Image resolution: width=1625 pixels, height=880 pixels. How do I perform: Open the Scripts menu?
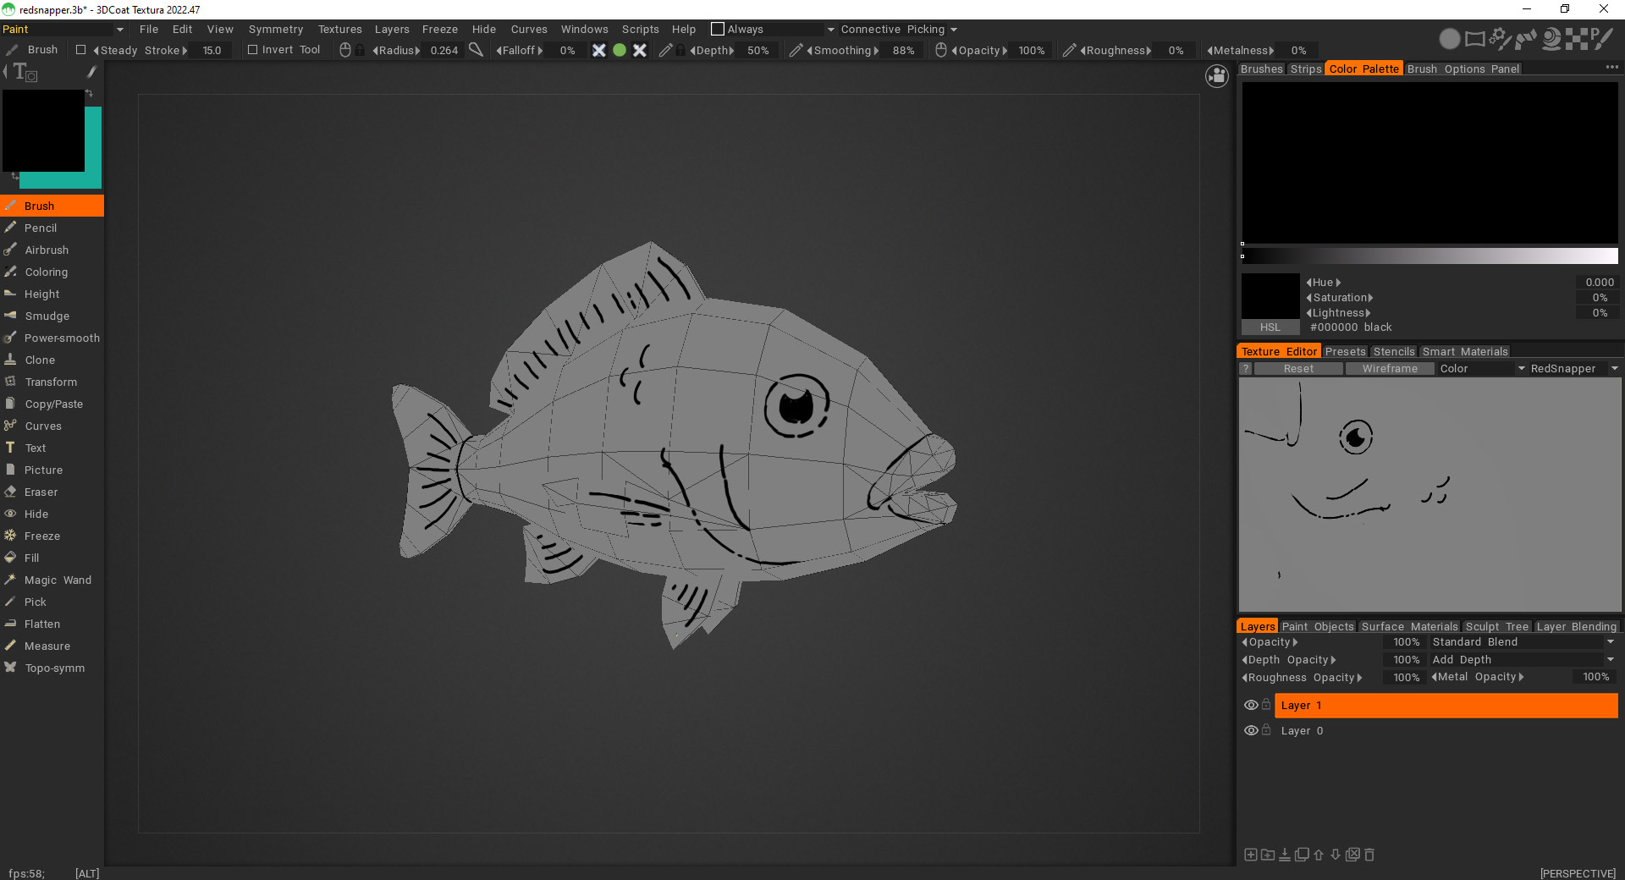tap(641, 29)
